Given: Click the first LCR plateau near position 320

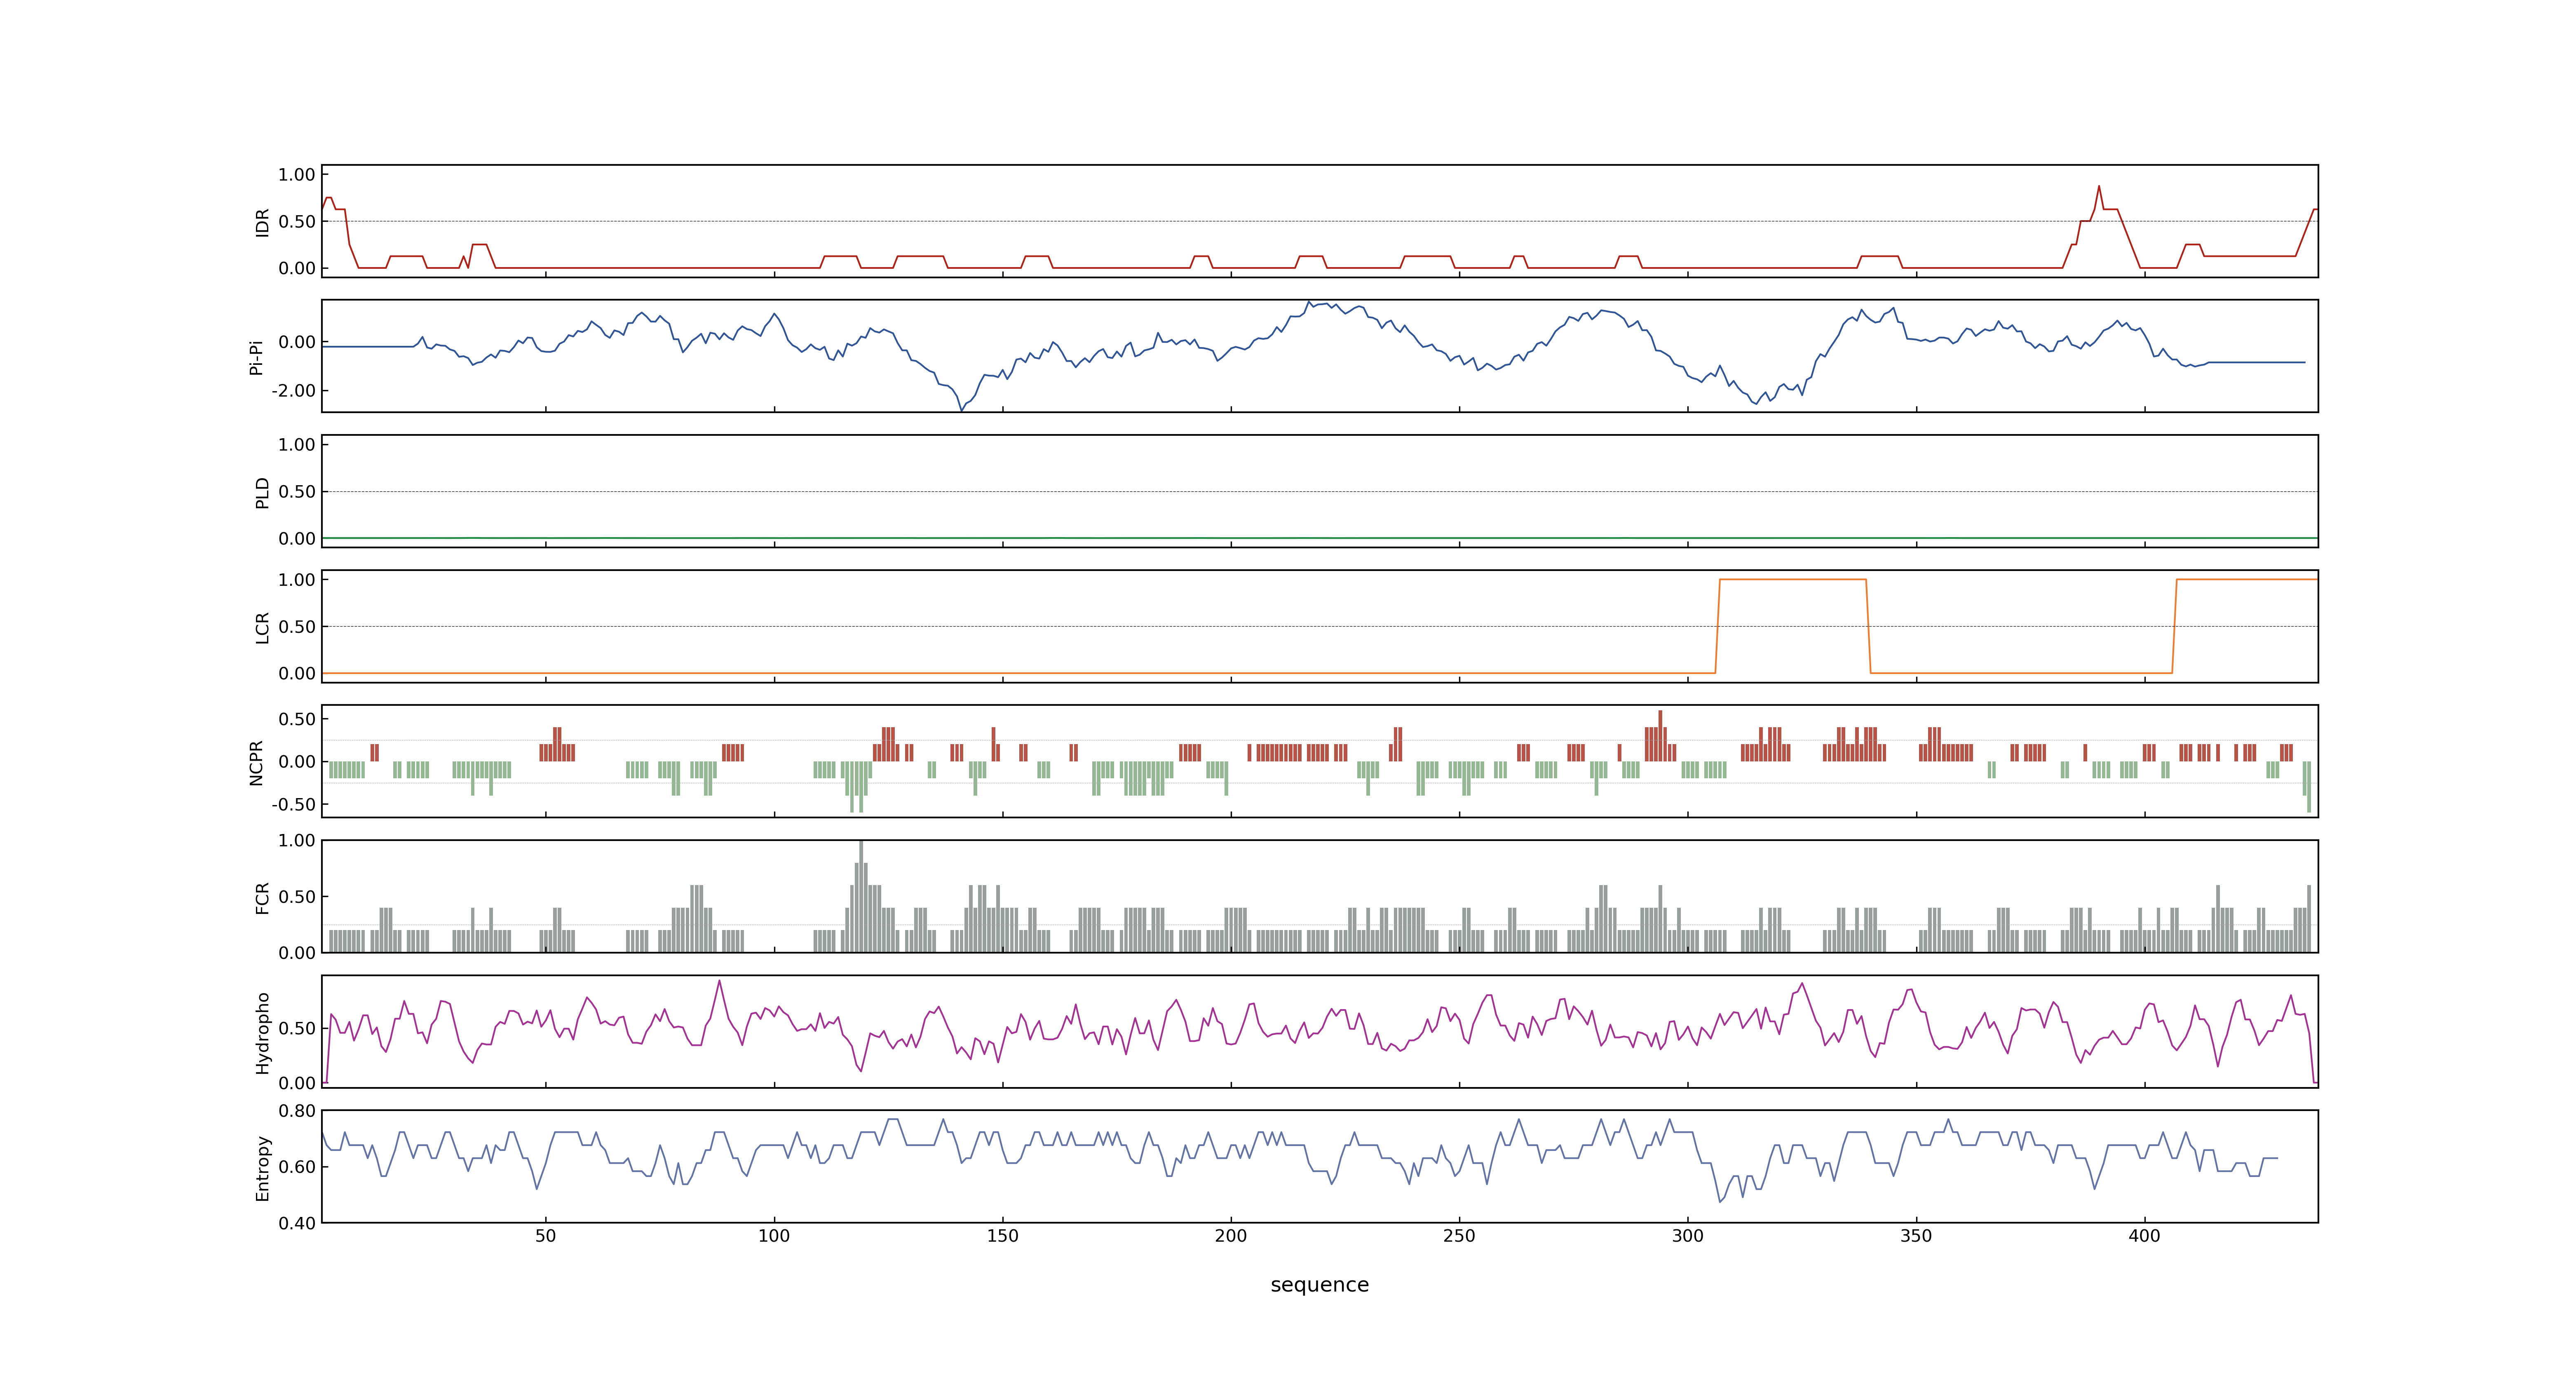Looking at the screenshot, I should point(1793,580).
